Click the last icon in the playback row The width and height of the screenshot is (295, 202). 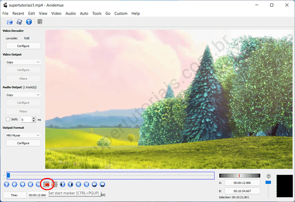coord(103,184)
